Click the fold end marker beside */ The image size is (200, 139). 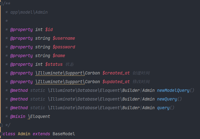[1, 125]
